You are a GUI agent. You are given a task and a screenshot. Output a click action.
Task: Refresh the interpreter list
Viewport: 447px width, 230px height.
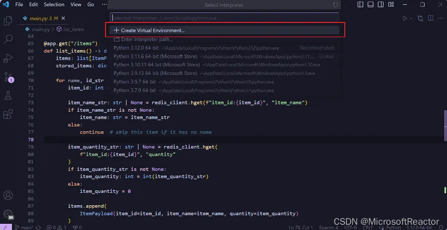[x=335, y=5]
